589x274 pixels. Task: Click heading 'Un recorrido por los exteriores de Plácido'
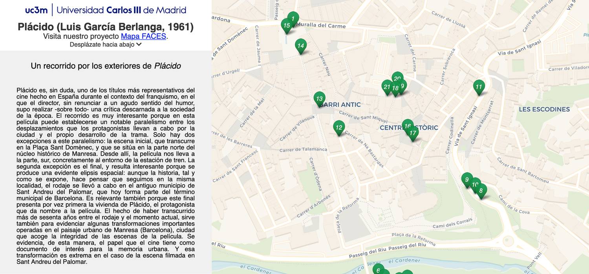coord(106,66)
